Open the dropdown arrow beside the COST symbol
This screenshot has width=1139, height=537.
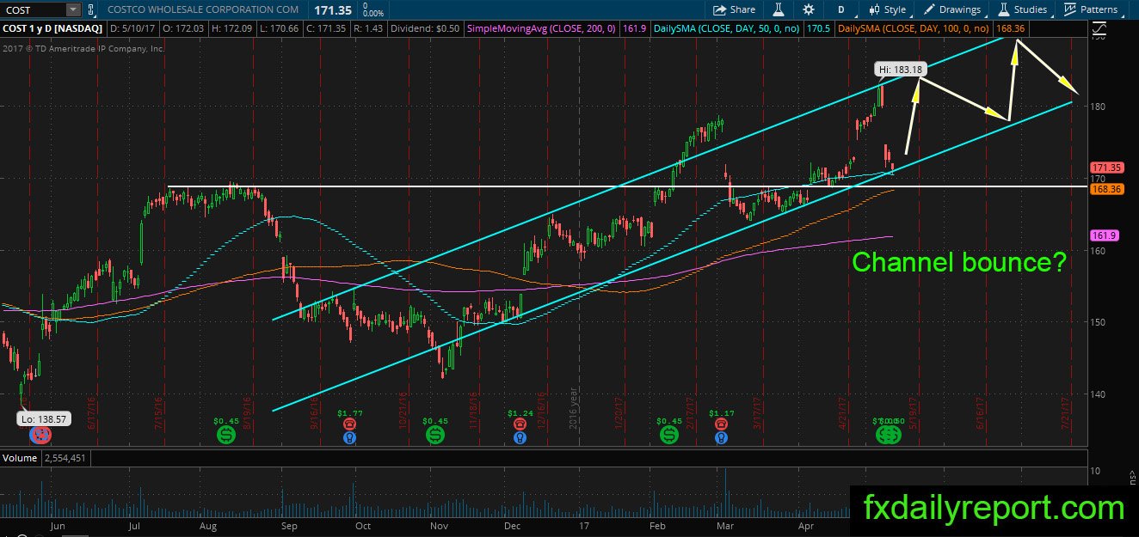click(72, 9)
